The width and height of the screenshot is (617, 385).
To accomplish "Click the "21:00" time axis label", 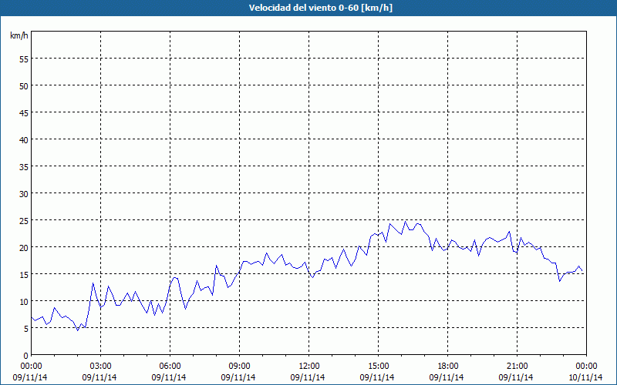I will 517,367.
